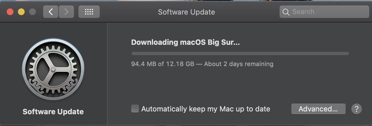Focus the Search input field
This screenshot has width=372, height=126.
[324, 12]
